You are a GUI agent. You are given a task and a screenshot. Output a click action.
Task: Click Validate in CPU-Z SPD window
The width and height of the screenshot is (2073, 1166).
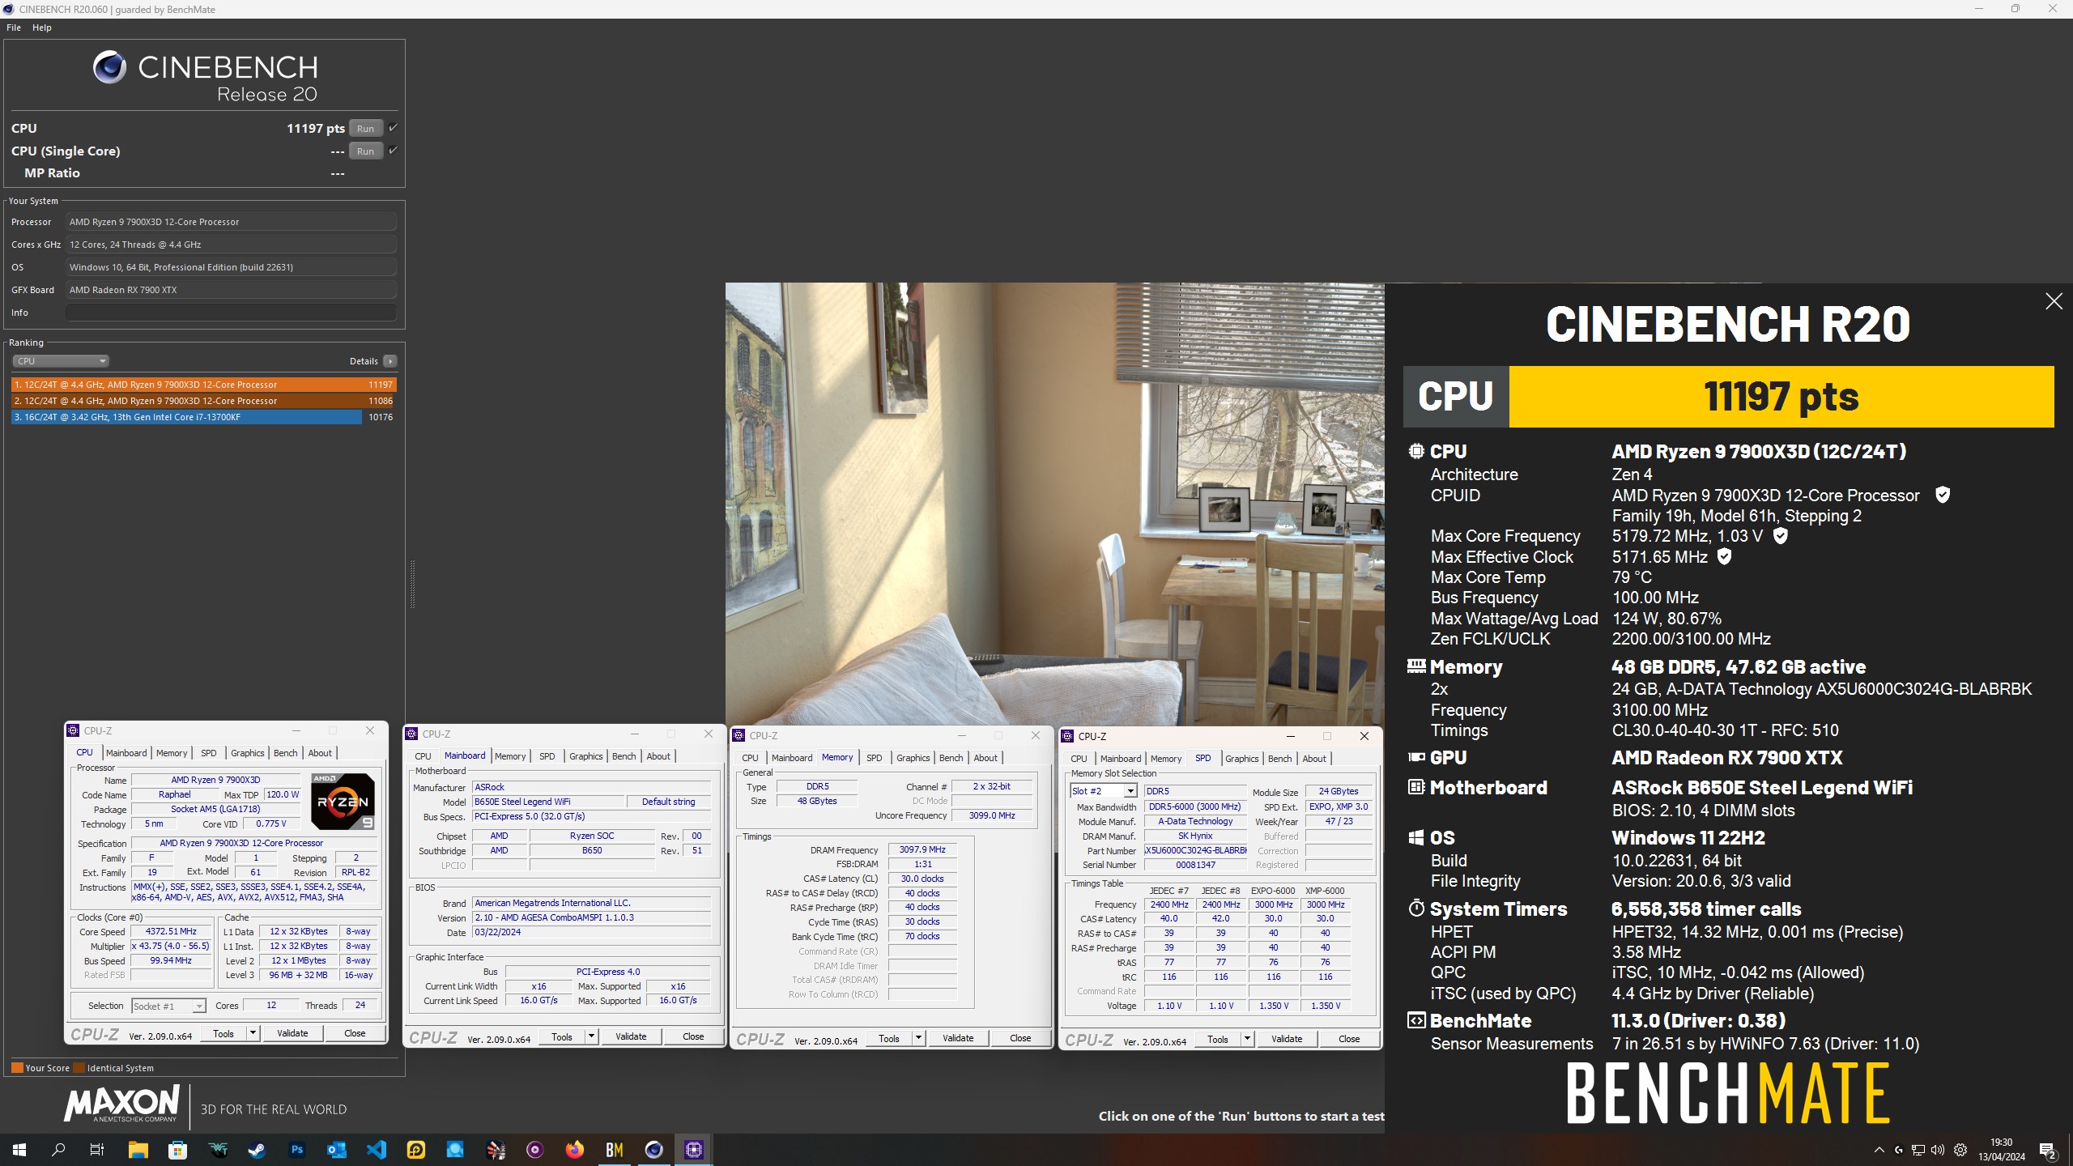coord(1287,1039)
